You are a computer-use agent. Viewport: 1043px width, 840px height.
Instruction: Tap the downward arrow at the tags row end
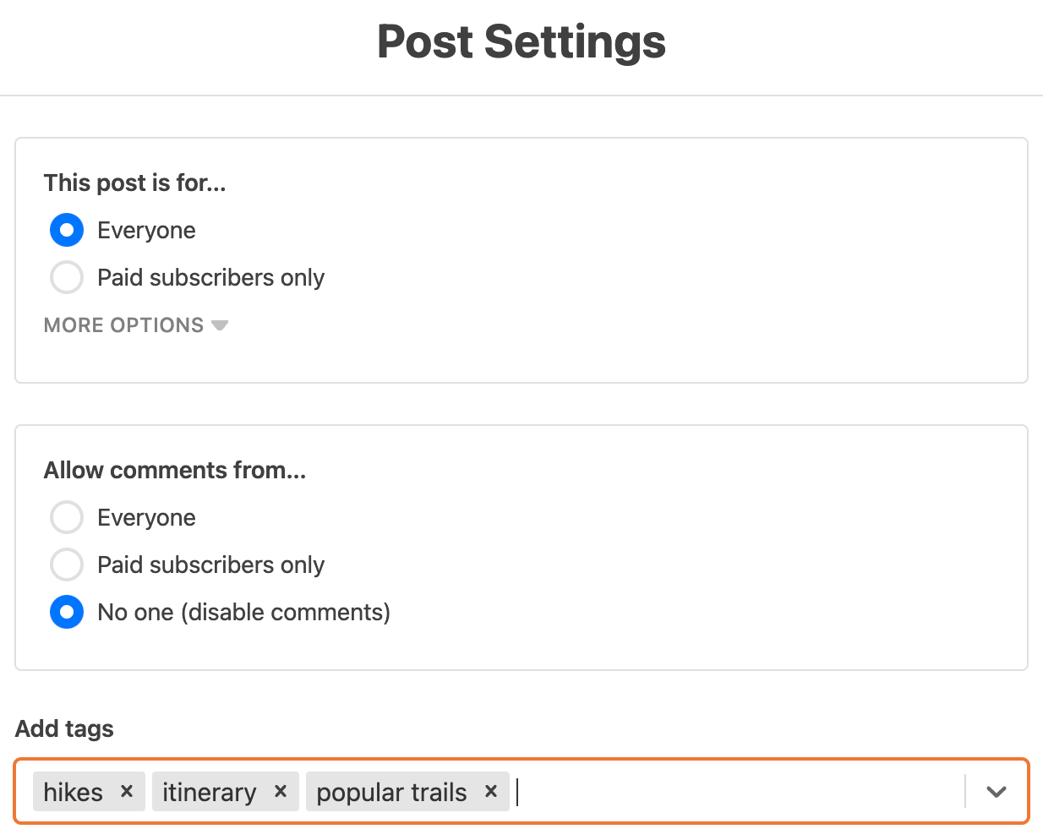tap(996, 792)
